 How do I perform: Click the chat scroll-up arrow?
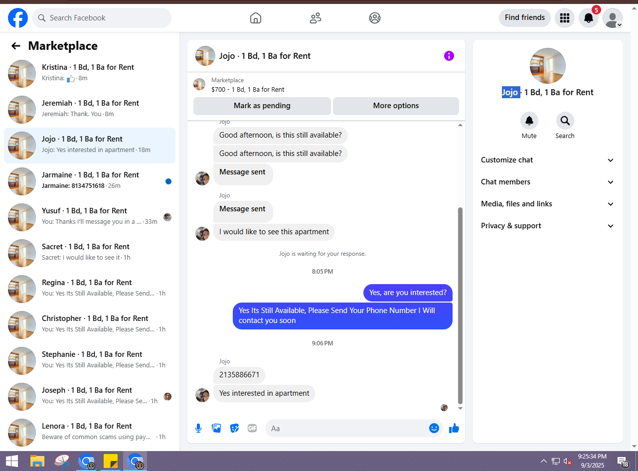460,125
